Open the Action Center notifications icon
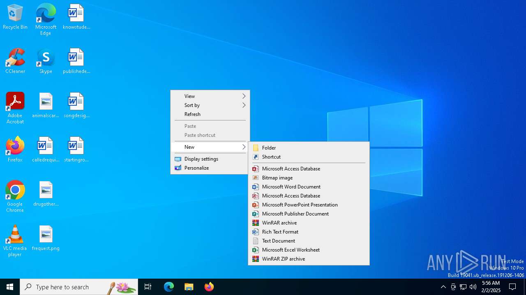 point(512,287)
